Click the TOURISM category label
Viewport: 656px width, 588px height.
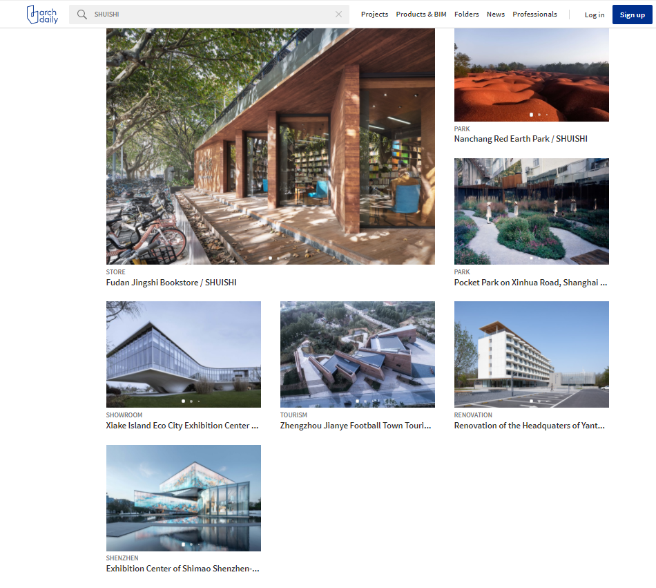(293, 415)
